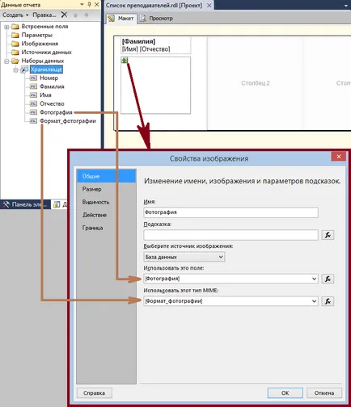Click the Фотография field icon in dataset tree
The width and height of the screenshot is (351, 407).
tap(33, 112)
